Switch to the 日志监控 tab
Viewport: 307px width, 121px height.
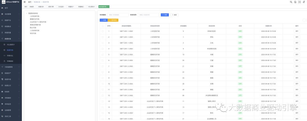coord(62,7)
